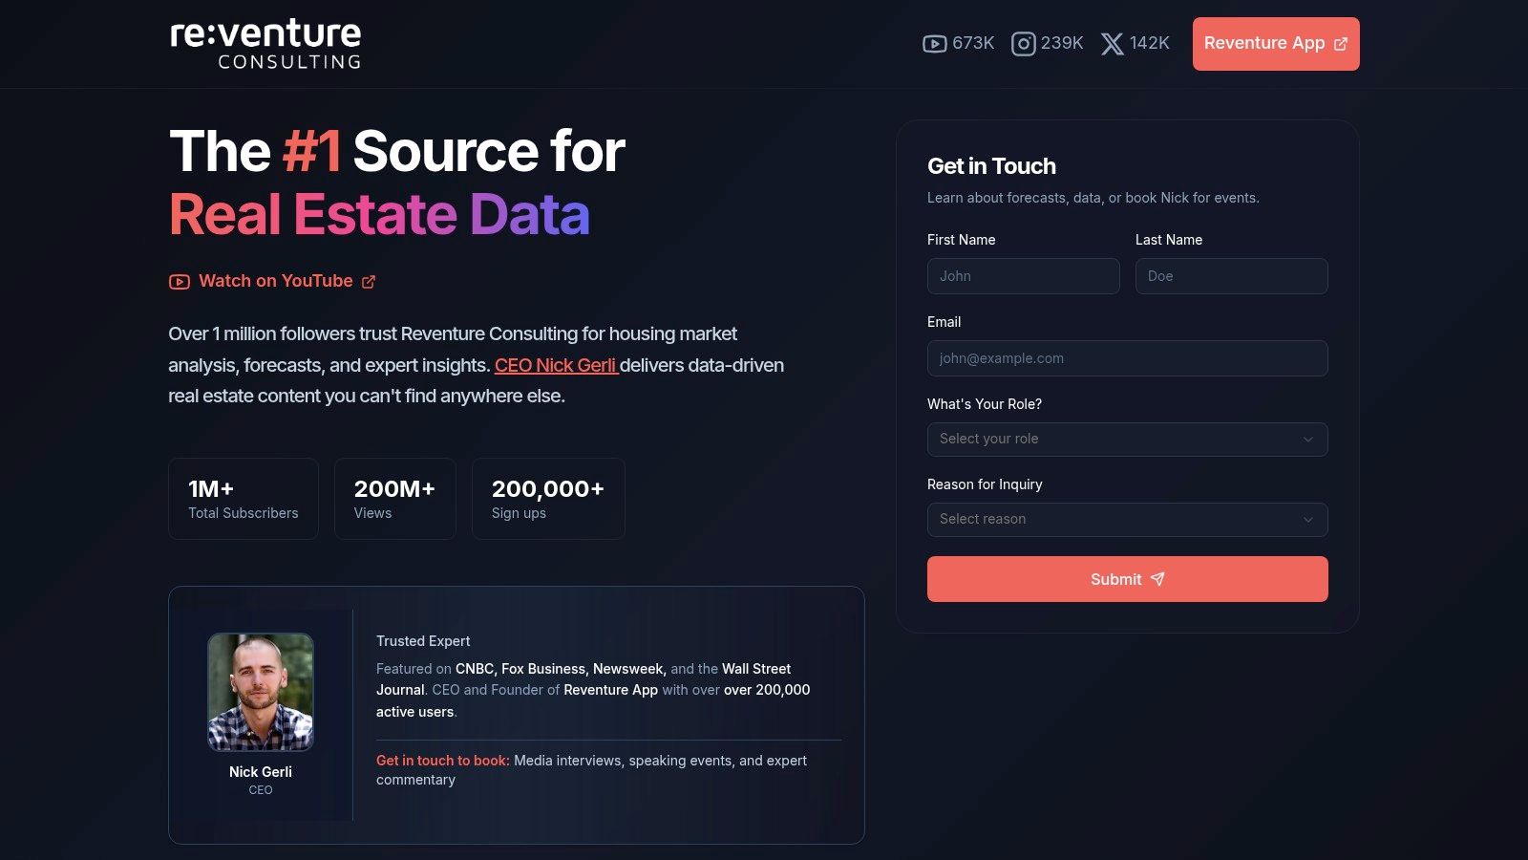Click the 'What's Your Role?' label
The height and width of the screenshot is (860, 1528).
coord(985,404)
